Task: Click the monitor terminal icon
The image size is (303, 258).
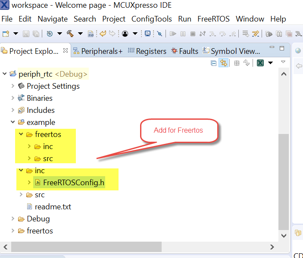Action: point(148,34)
